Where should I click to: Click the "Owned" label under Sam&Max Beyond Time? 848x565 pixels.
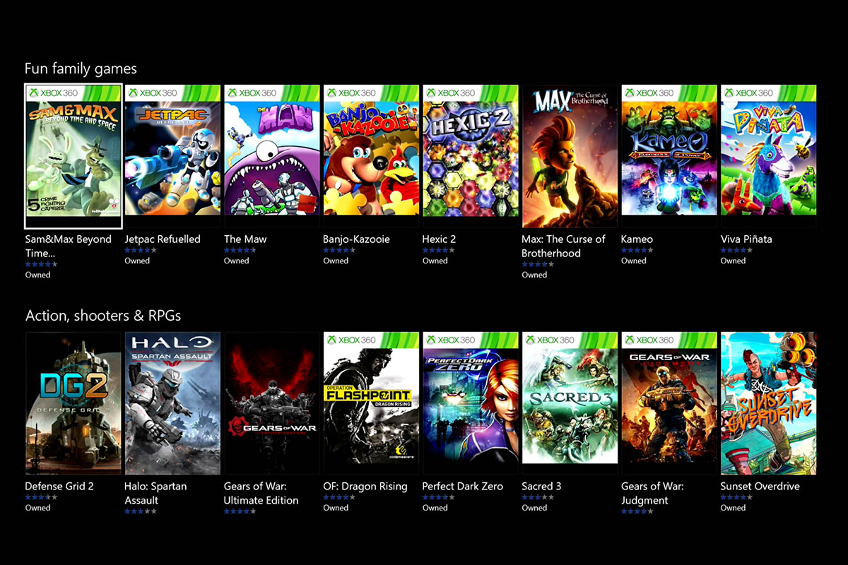38,275
